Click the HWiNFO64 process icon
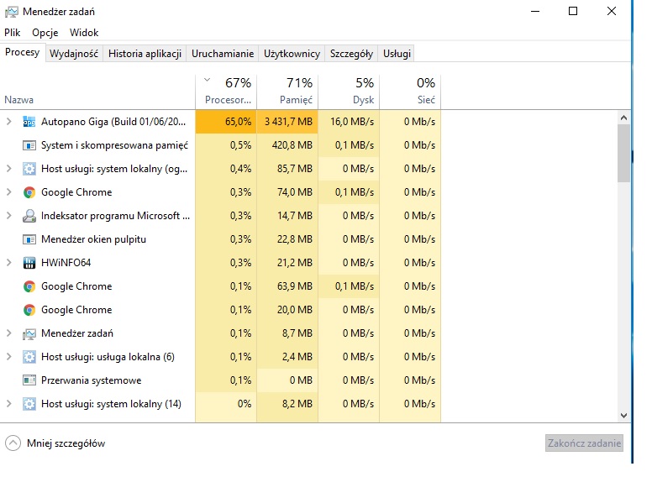Screen dimensions: 652x477 [29, 263]
